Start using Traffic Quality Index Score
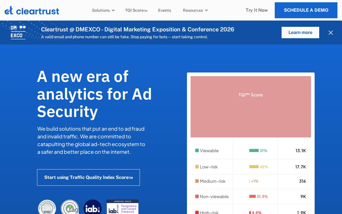The image size is (342, 214). 88,177
